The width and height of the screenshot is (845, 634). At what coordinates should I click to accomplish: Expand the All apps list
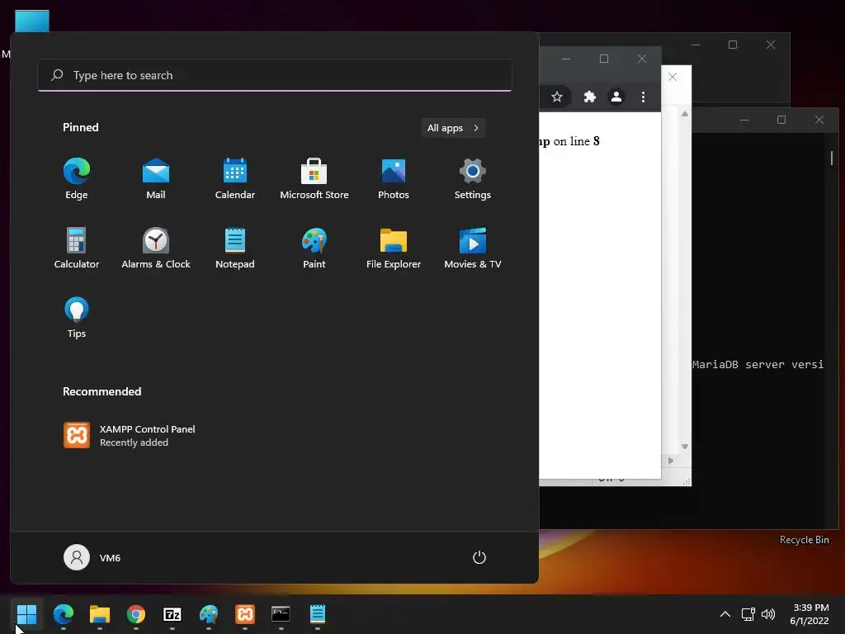(453, 128)
